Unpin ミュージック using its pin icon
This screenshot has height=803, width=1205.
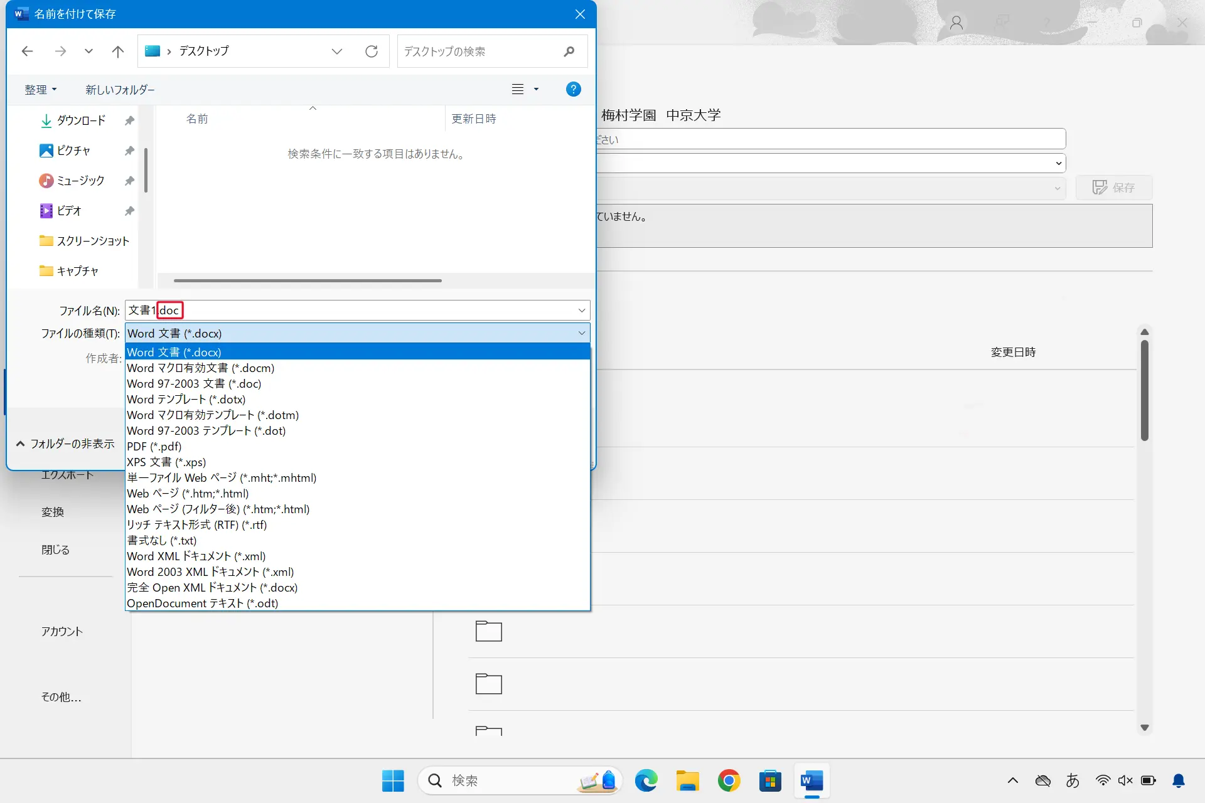click(x=129, y=181)
